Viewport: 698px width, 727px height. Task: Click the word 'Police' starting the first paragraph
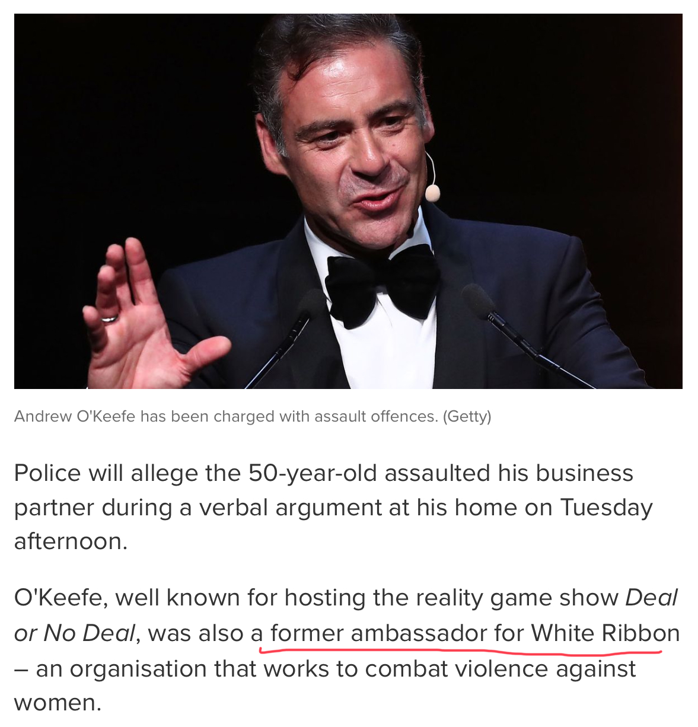[x=47, y=473]
